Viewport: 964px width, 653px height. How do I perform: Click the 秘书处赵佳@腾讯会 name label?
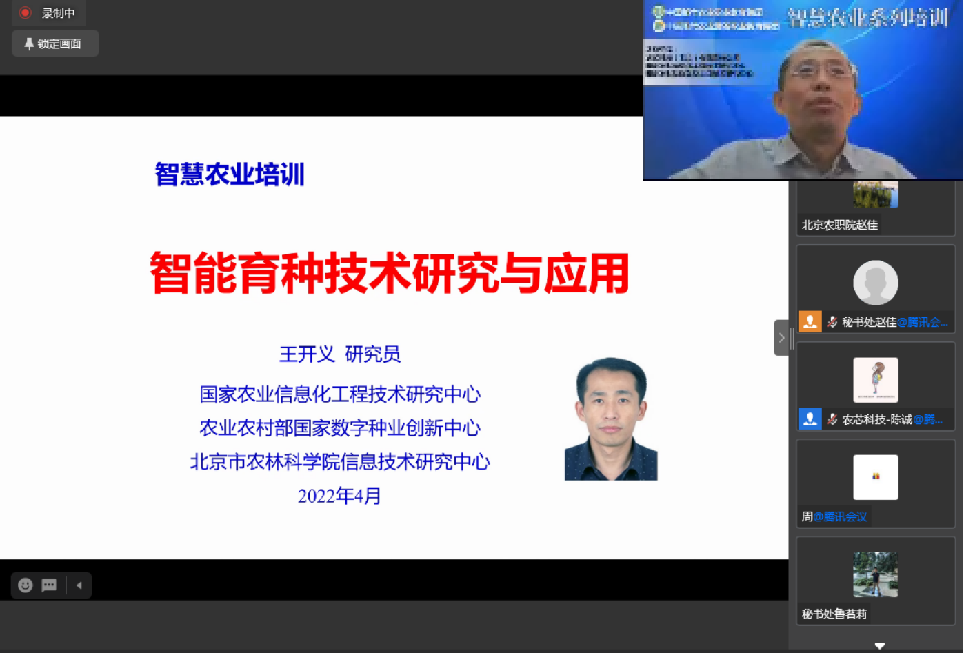point(894,322)
